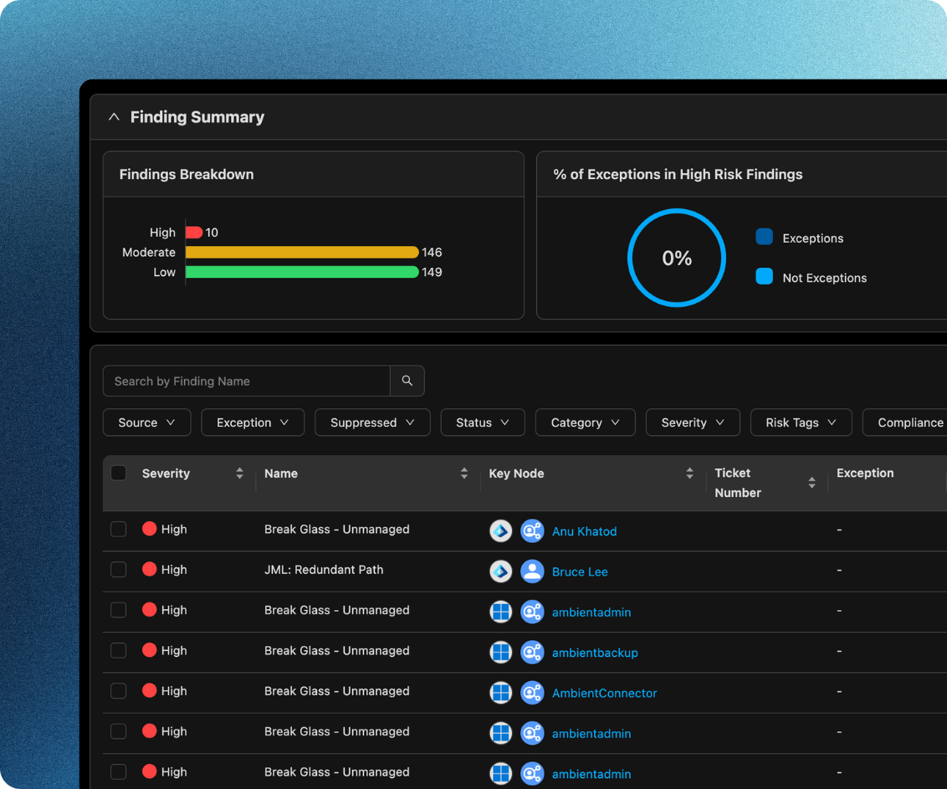Click the Low bar in Findings Breakdown

302,273
